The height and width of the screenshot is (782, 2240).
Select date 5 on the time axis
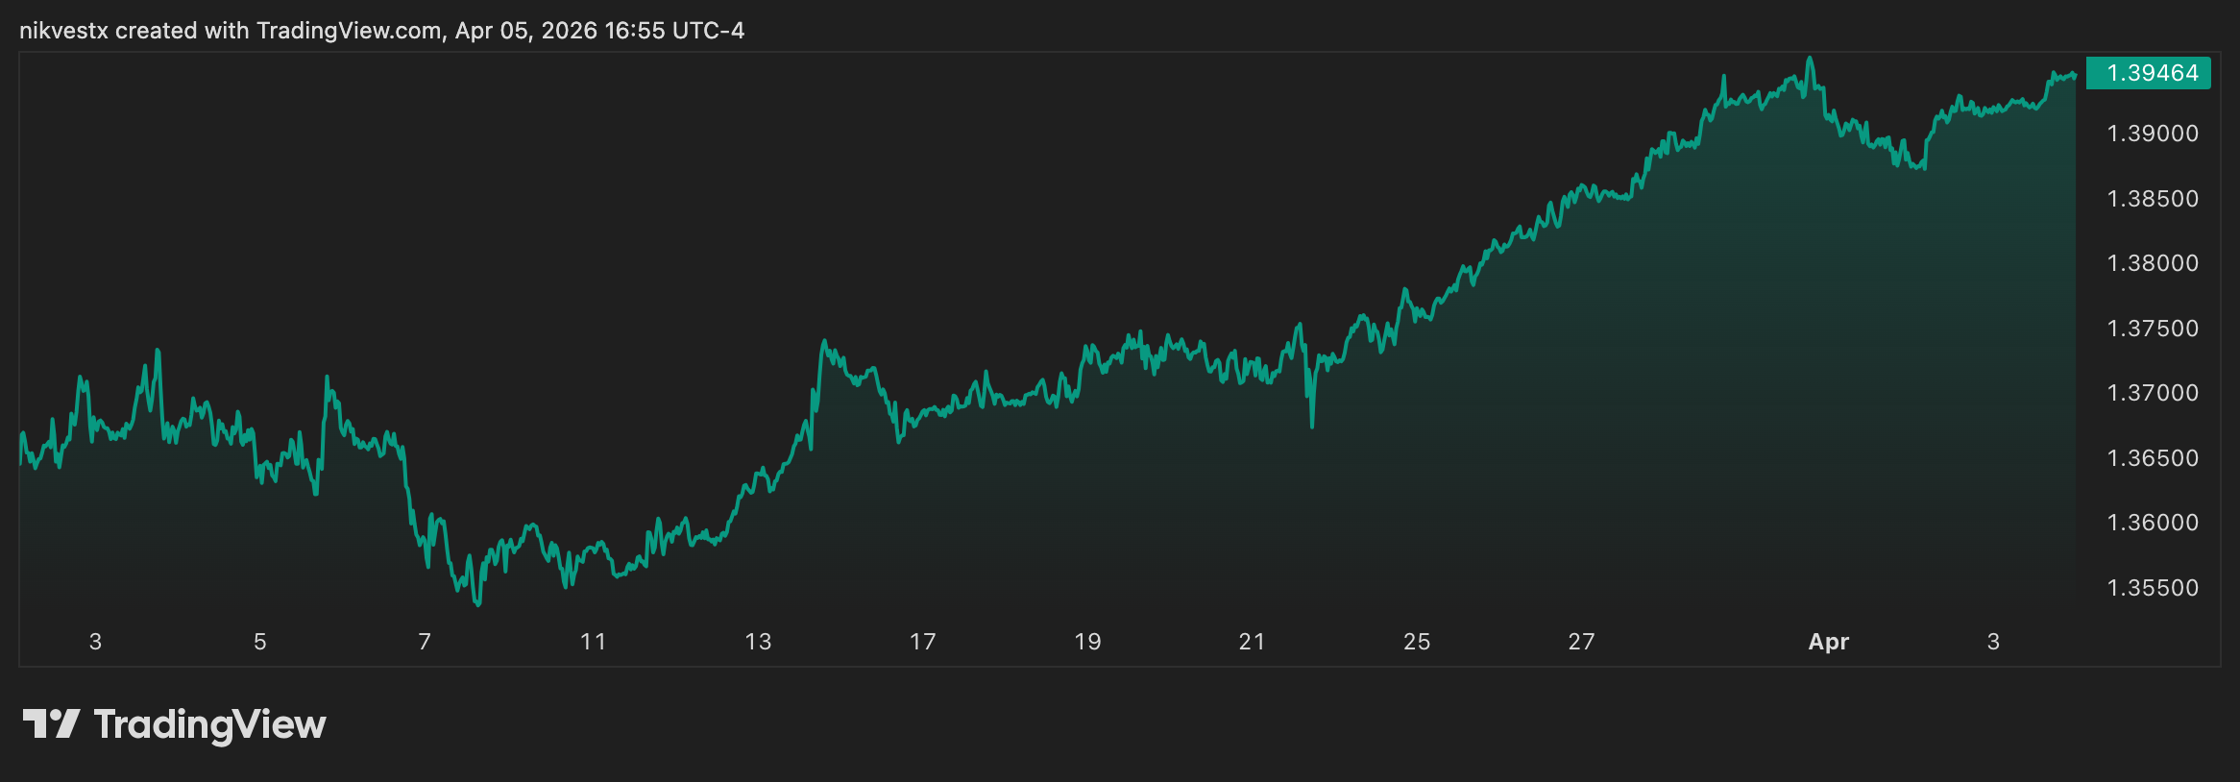[x=259, y=642]
